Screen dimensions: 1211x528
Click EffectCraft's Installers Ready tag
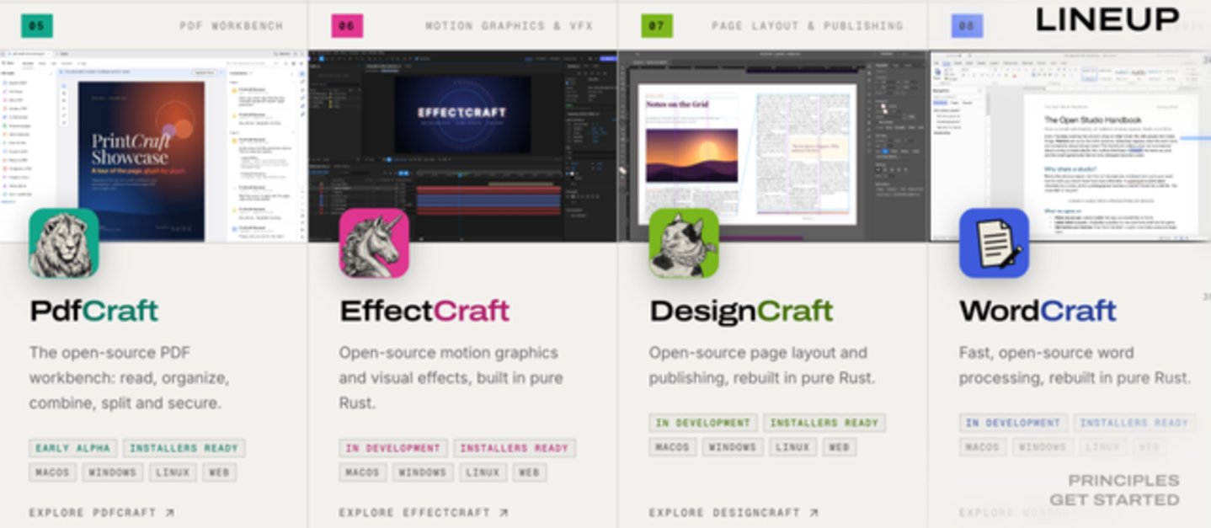[x=515, y=448]
